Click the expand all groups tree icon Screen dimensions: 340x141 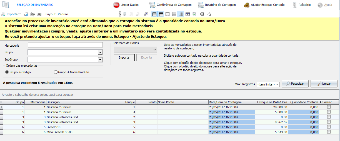tap(209, 14)
